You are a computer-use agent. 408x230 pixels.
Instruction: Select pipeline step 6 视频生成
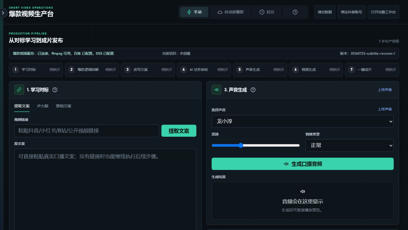[x=316, y=70]
